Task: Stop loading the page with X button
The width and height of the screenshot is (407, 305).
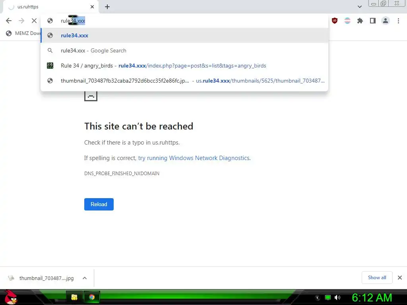Action: click(34, 21)
